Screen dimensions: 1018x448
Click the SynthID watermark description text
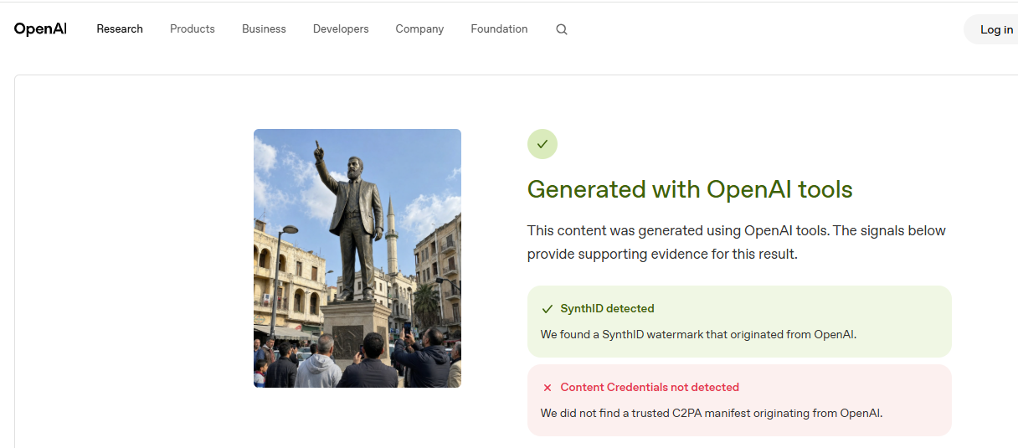[x=698, y=334]
